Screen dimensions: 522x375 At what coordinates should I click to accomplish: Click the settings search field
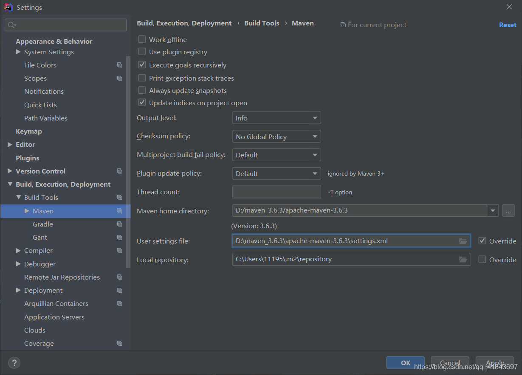(x=66, y=25)
